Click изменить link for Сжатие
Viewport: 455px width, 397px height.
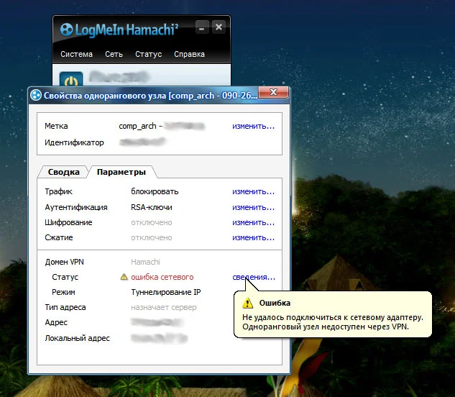tap(253, 237)
